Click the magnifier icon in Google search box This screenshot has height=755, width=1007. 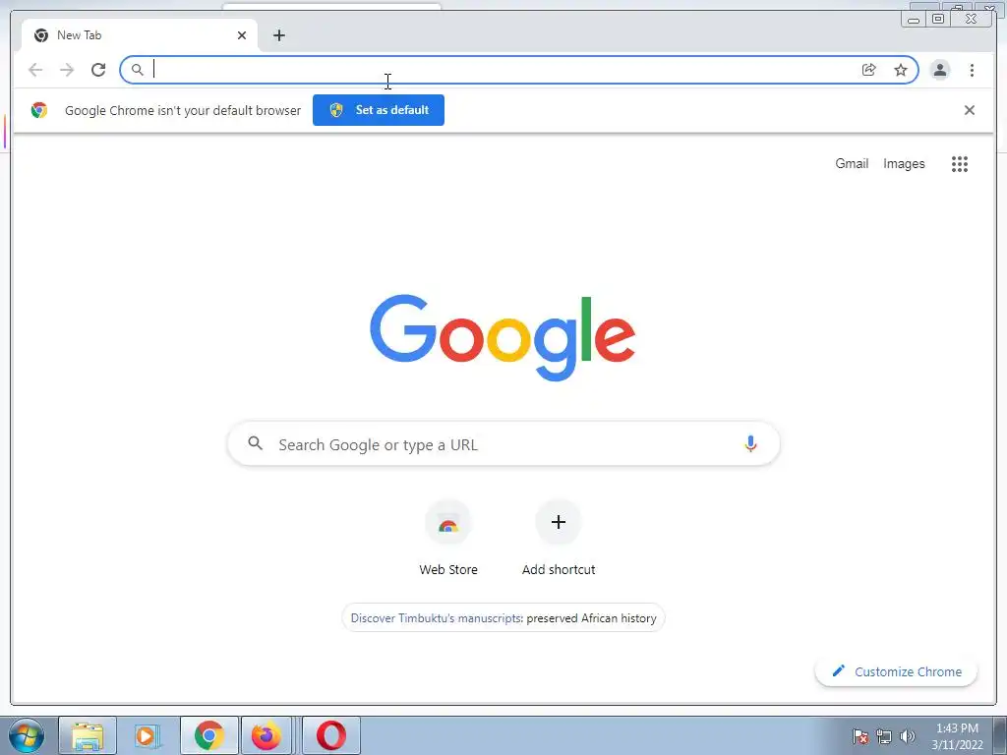[255, 443]
